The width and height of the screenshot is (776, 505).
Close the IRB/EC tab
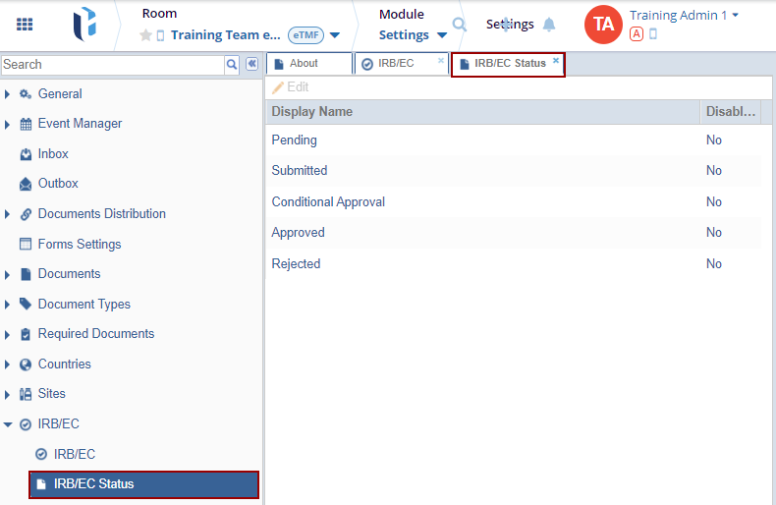pyautogui.click(x=441, y=61)
